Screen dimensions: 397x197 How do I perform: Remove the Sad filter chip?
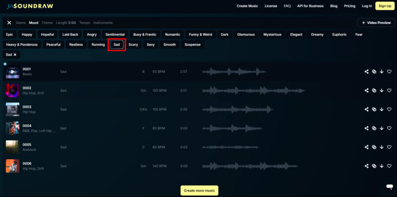(x=15, y=55)
